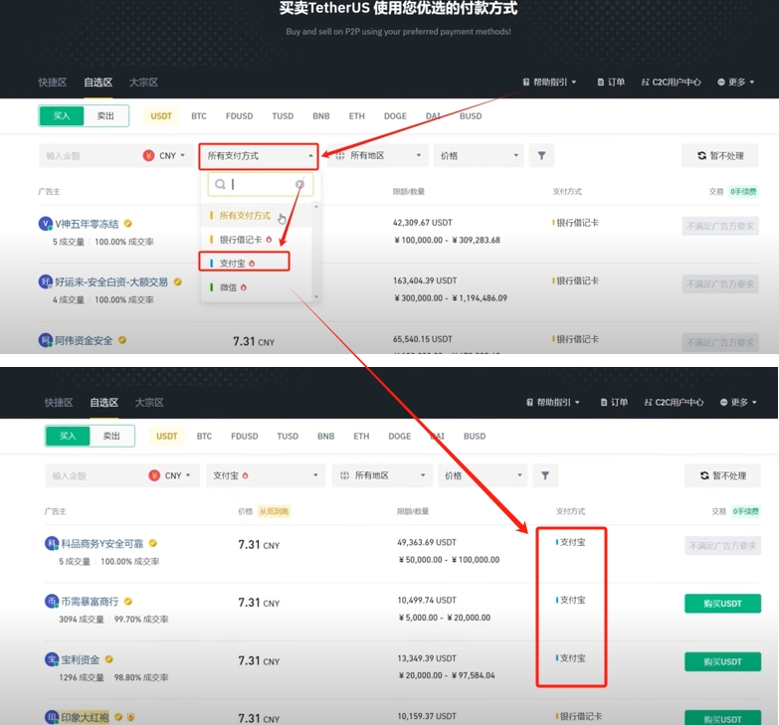Click verified badge beside 阿伟资金安全
779x725 pixels.
[x=122, y=340]
